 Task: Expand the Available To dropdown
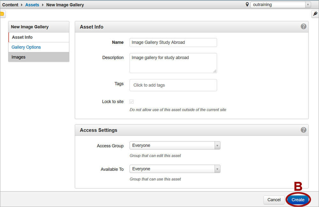pyautogui.click(x=175, y=169)
